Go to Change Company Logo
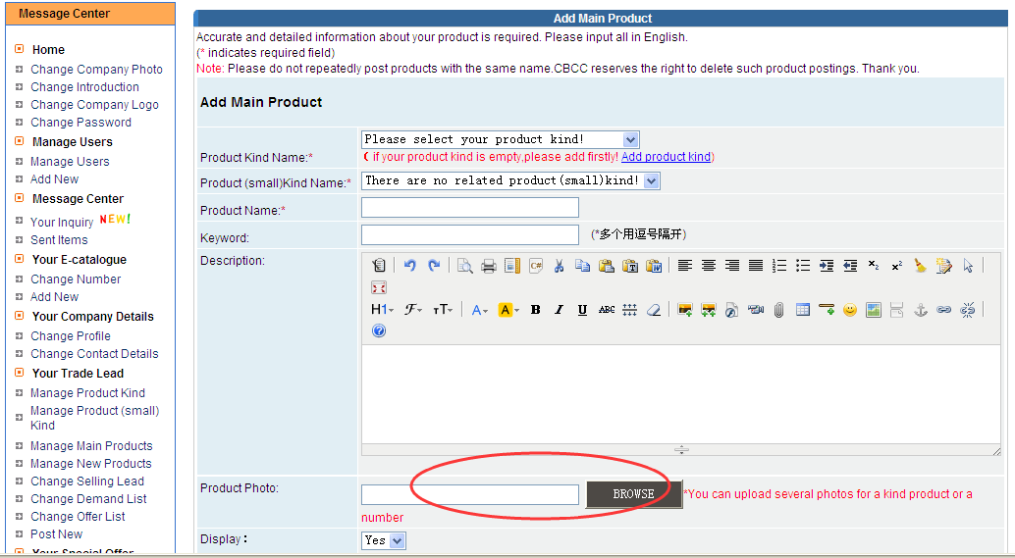 [x=94, y=105]
